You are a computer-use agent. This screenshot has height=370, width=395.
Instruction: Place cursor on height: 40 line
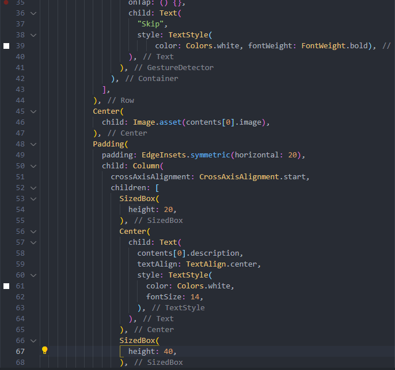(152, 352)
